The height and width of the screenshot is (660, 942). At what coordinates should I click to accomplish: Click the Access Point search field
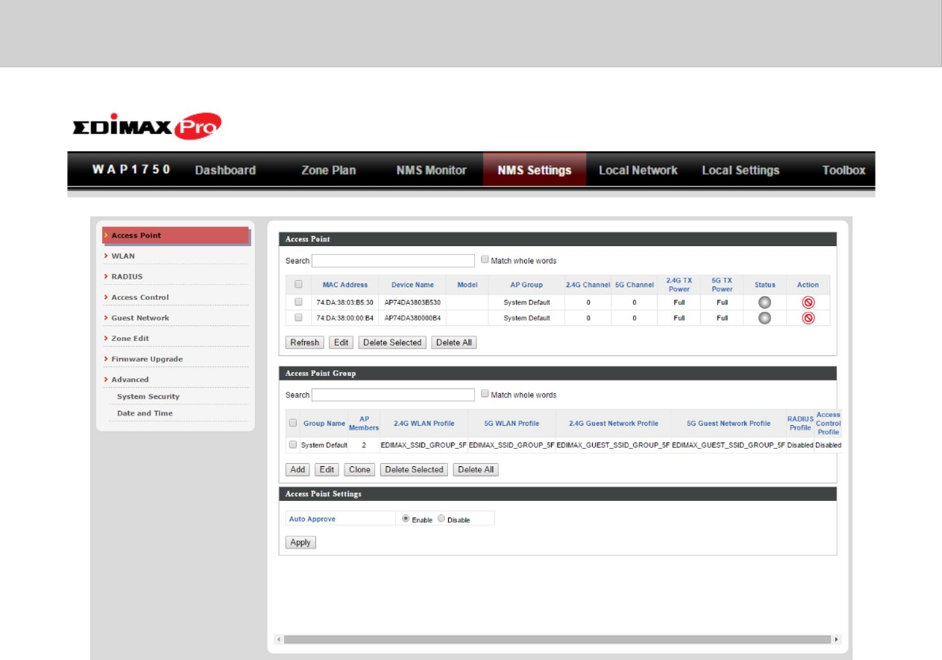[x=393, y=260]
